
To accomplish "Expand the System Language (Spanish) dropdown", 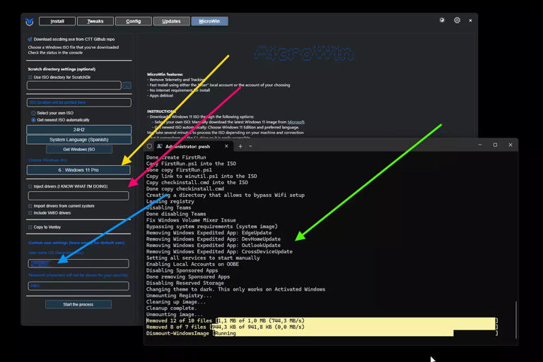I will coord(78,140).
